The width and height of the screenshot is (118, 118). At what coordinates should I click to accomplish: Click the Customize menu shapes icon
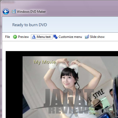55,37
